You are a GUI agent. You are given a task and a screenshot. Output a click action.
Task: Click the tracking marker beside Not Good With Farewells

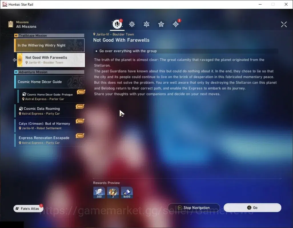coord(15,60)
